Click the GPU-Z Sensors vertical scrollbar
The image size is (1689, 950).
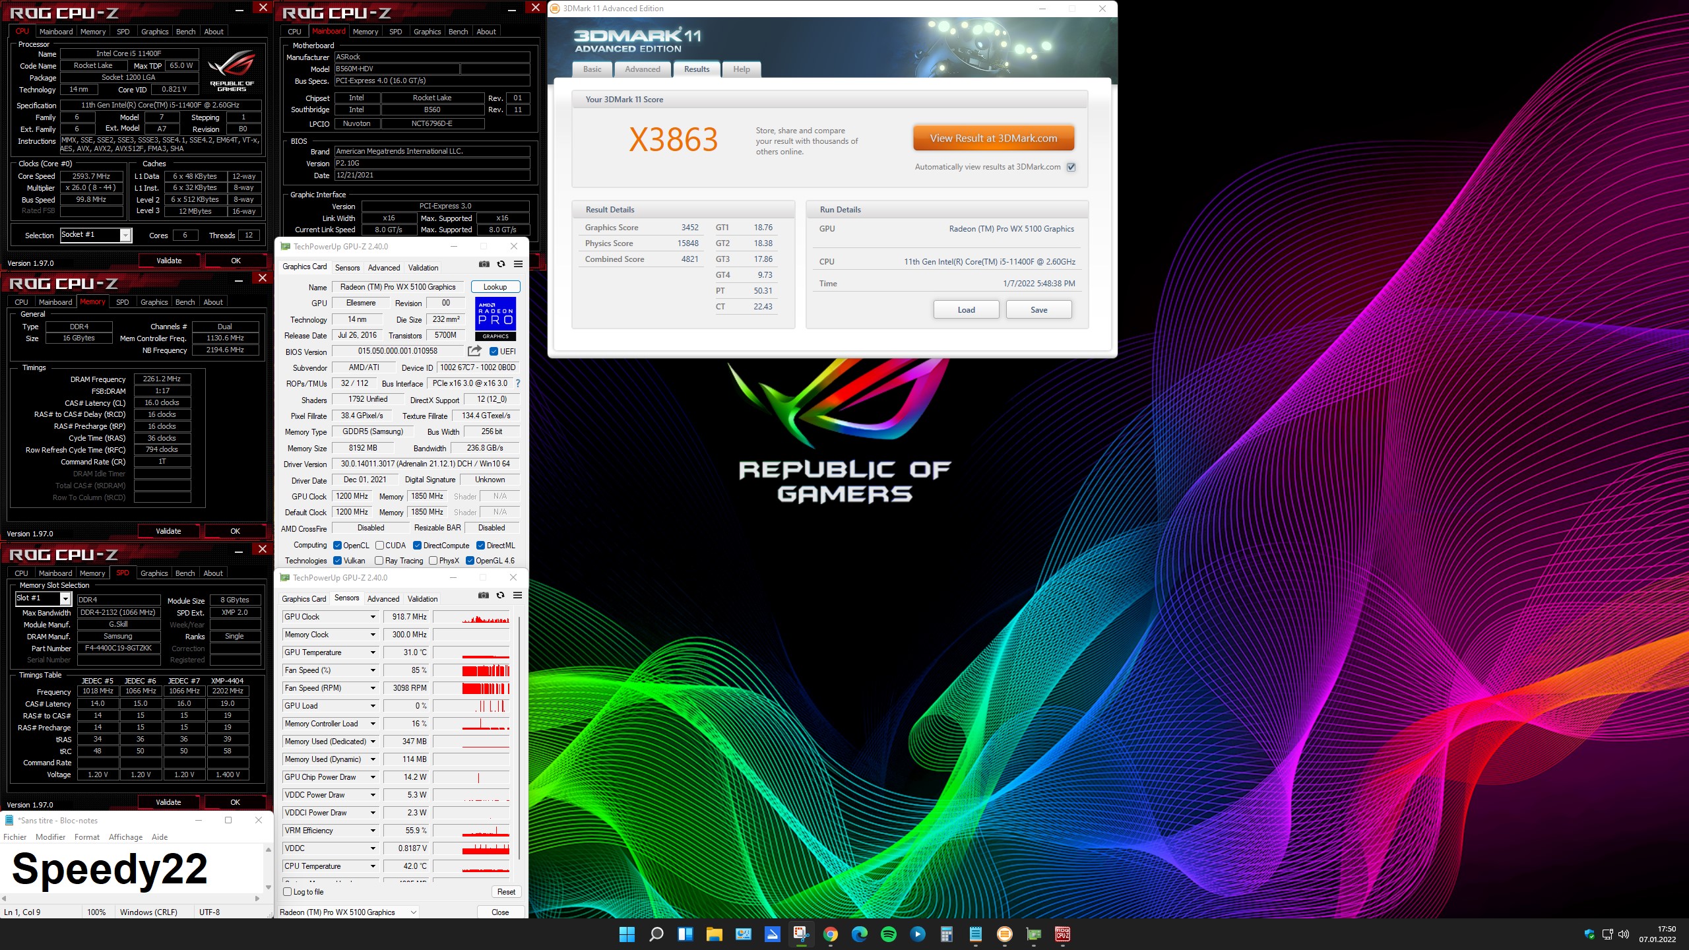(519, 738)
